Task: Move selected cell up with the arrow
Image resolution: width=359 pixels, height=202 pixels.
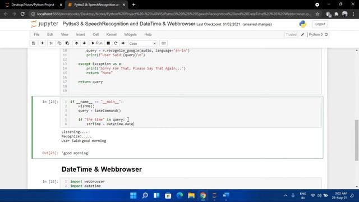Action: [76, 43]
